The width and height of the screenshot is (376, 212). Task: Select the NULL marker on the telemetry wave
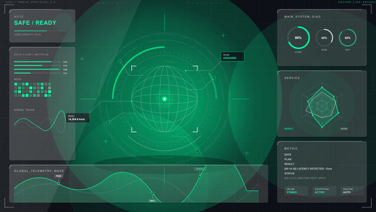point(153,193)
